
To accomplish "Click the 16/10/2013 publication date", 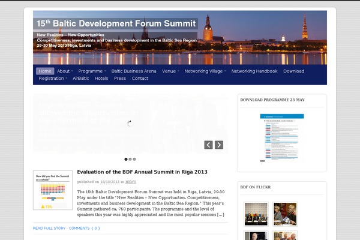I will click(x=110, y=182).
